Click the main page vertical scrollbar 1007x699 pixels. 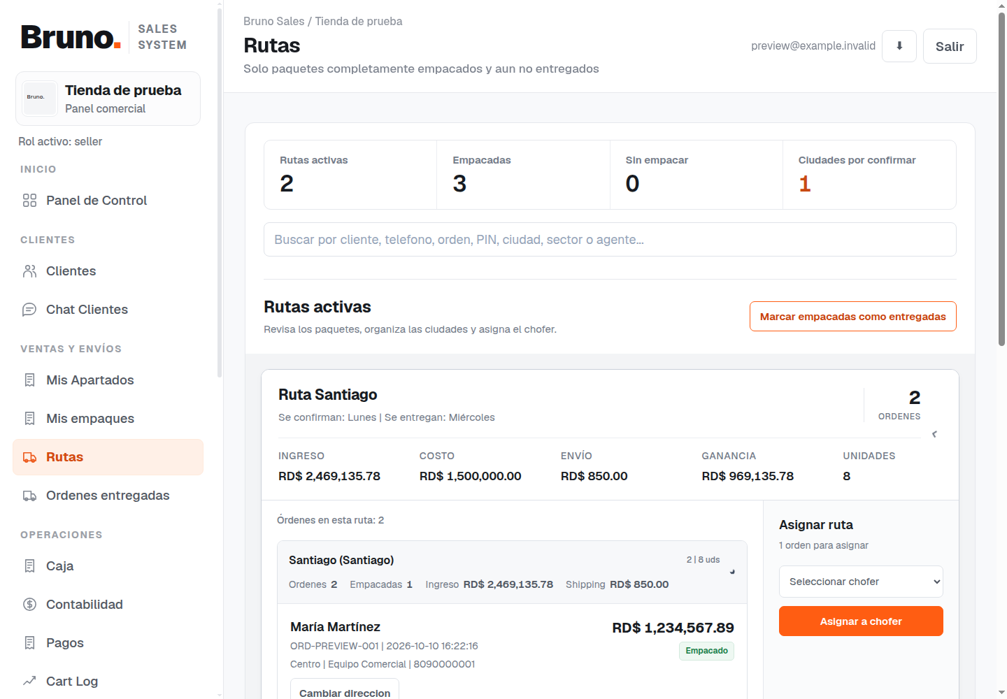point(1001,180)
